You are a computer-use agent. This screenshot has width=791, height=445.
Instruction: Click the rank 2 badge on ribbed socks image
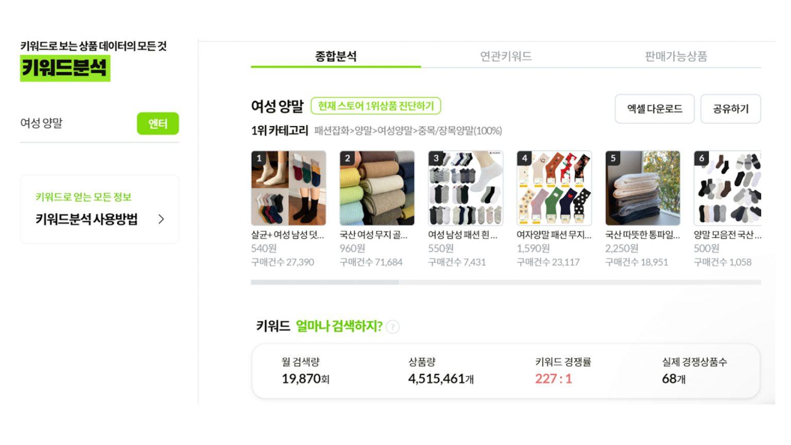click(348, 158)
